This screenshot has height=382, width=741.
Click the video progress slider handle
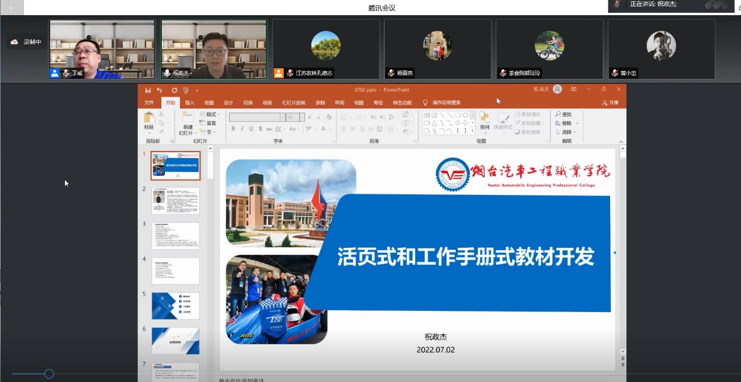tap(49, 374)
